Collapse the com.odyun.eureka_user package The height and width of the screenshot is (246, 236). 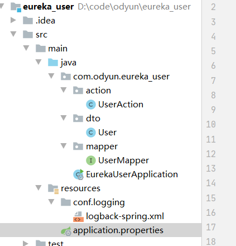coord(51,76)
